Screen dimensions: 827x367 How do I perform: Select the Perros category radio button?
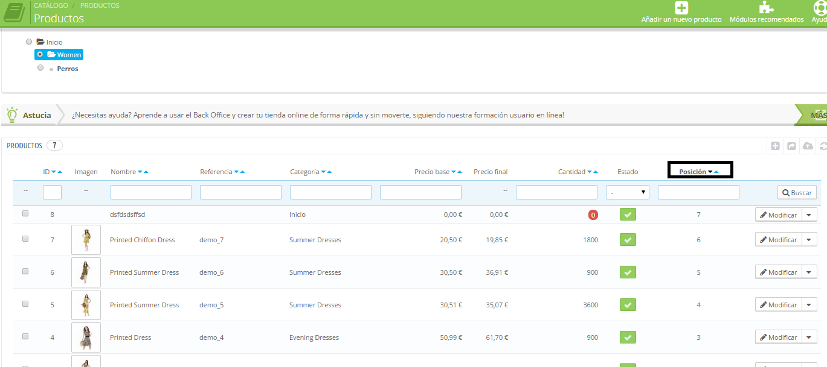click(x=40, y=68)
